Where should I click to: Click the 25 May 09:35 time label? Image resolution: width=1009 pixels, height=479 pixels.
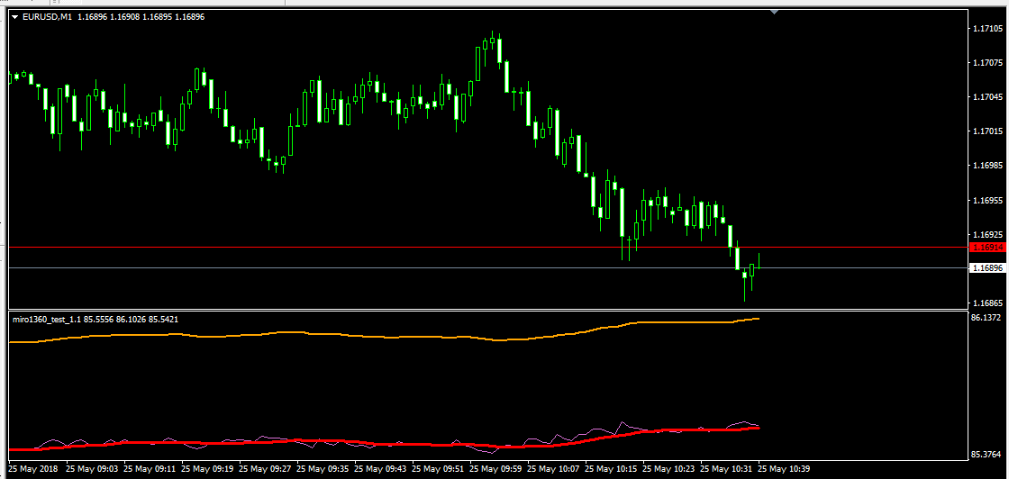[323, 469]
